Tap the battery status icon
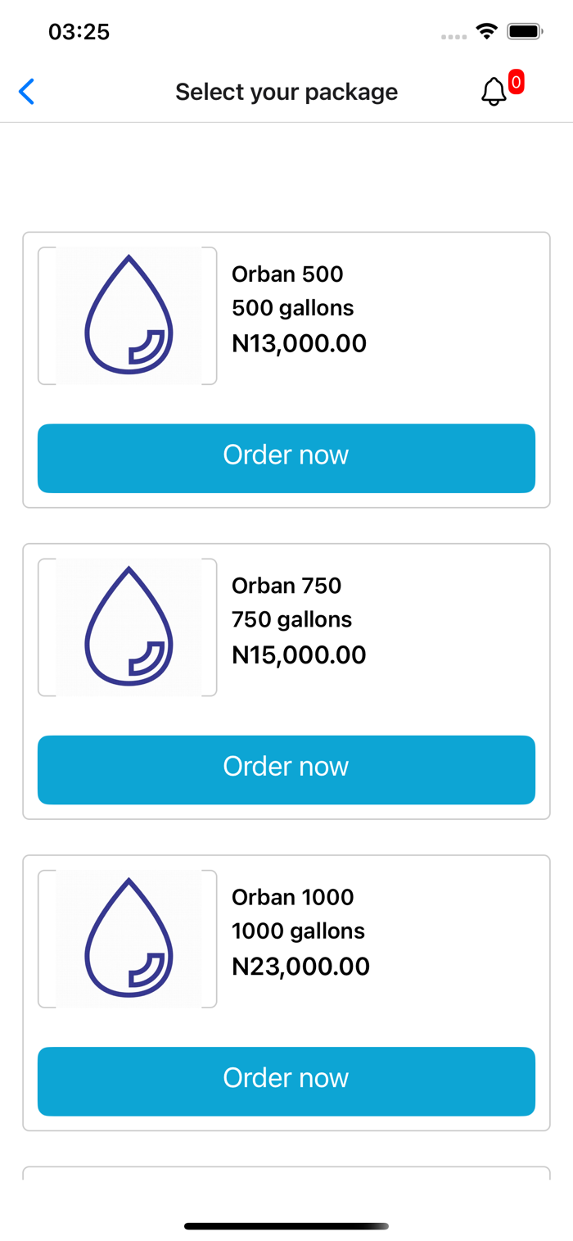The height and width of the screenshot is (1241, 573). (x=525, y=32)
